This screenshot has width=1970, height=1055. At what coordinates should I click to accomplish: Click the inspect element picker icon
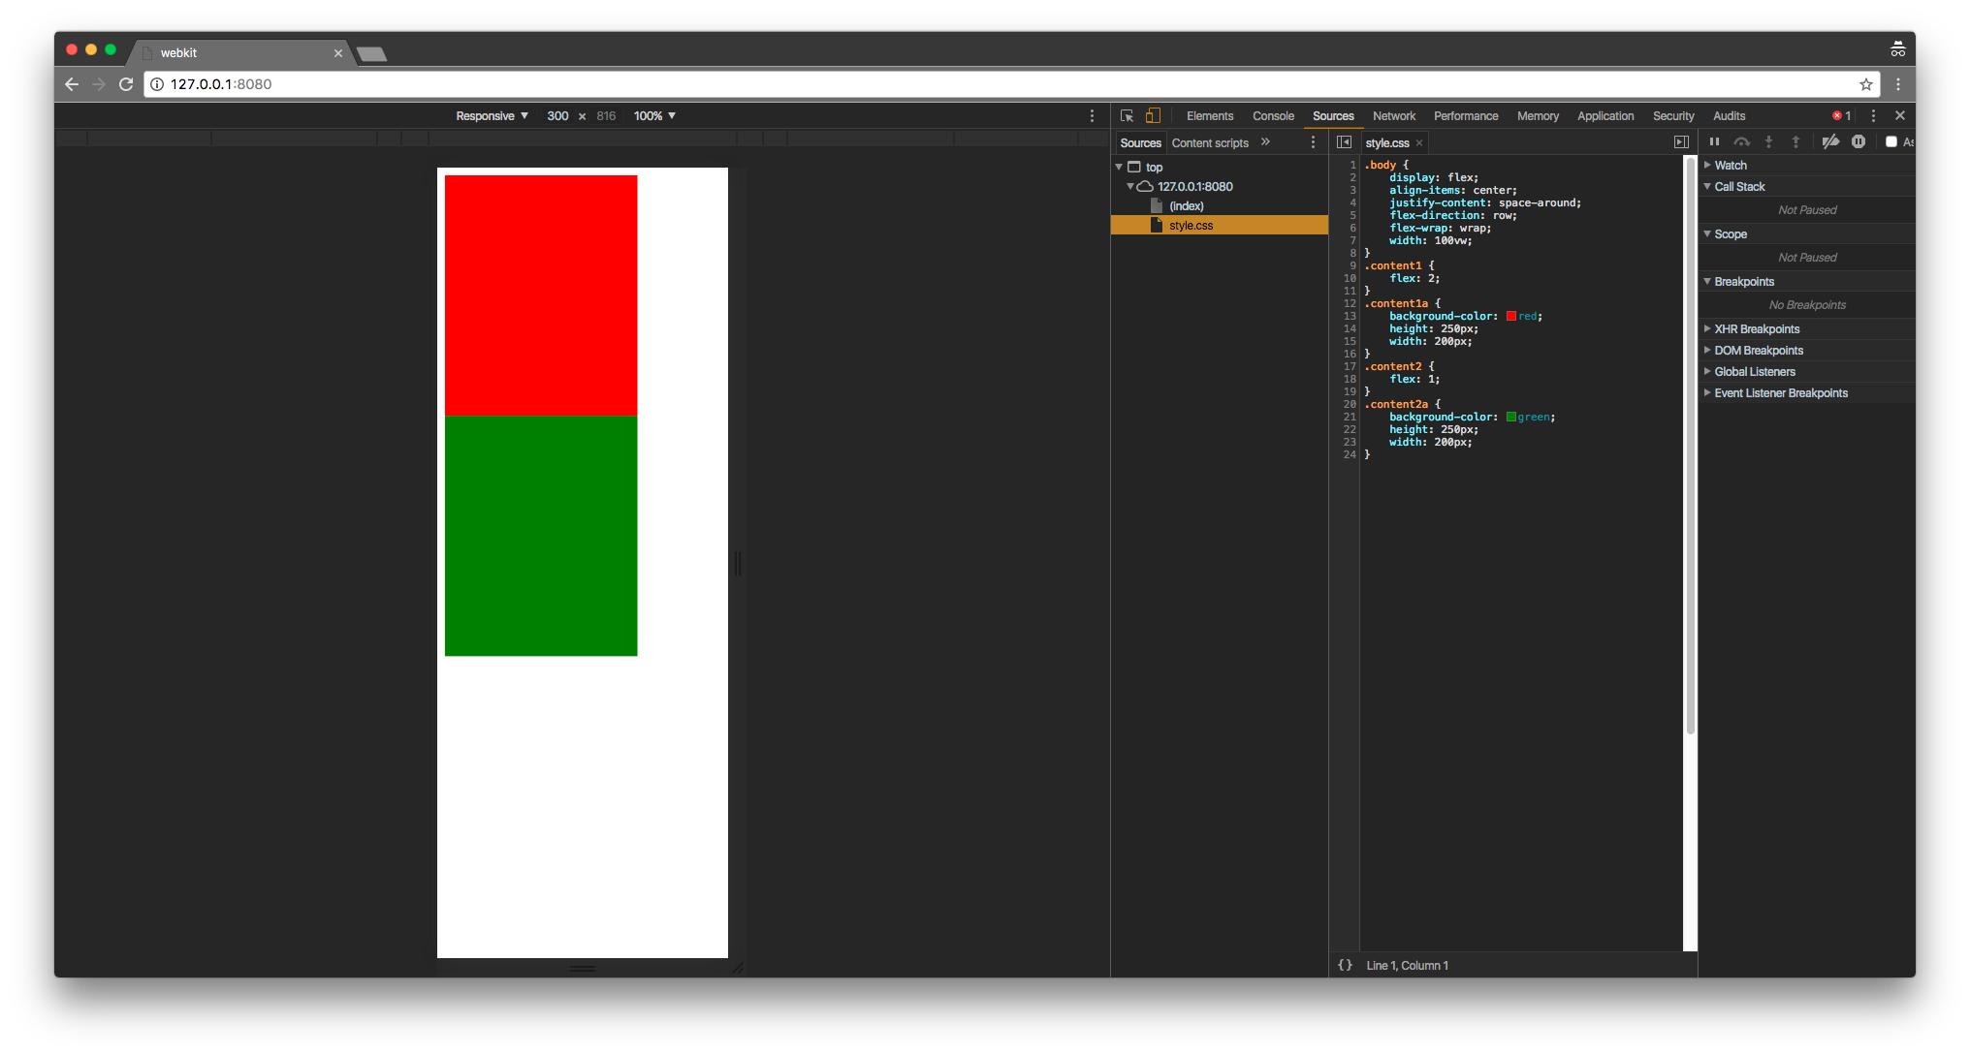point(1127,116)
